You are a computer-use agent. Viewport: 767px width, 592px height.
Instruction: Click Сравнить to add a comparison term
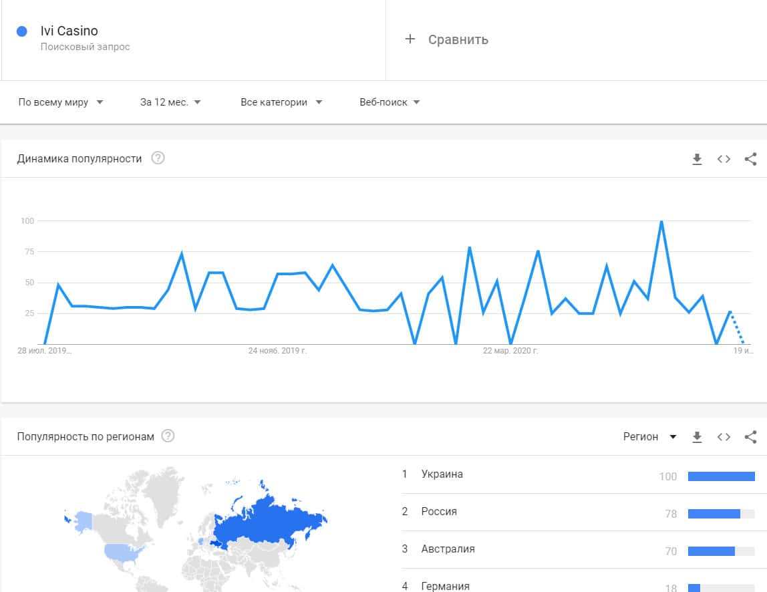point(447,39)
